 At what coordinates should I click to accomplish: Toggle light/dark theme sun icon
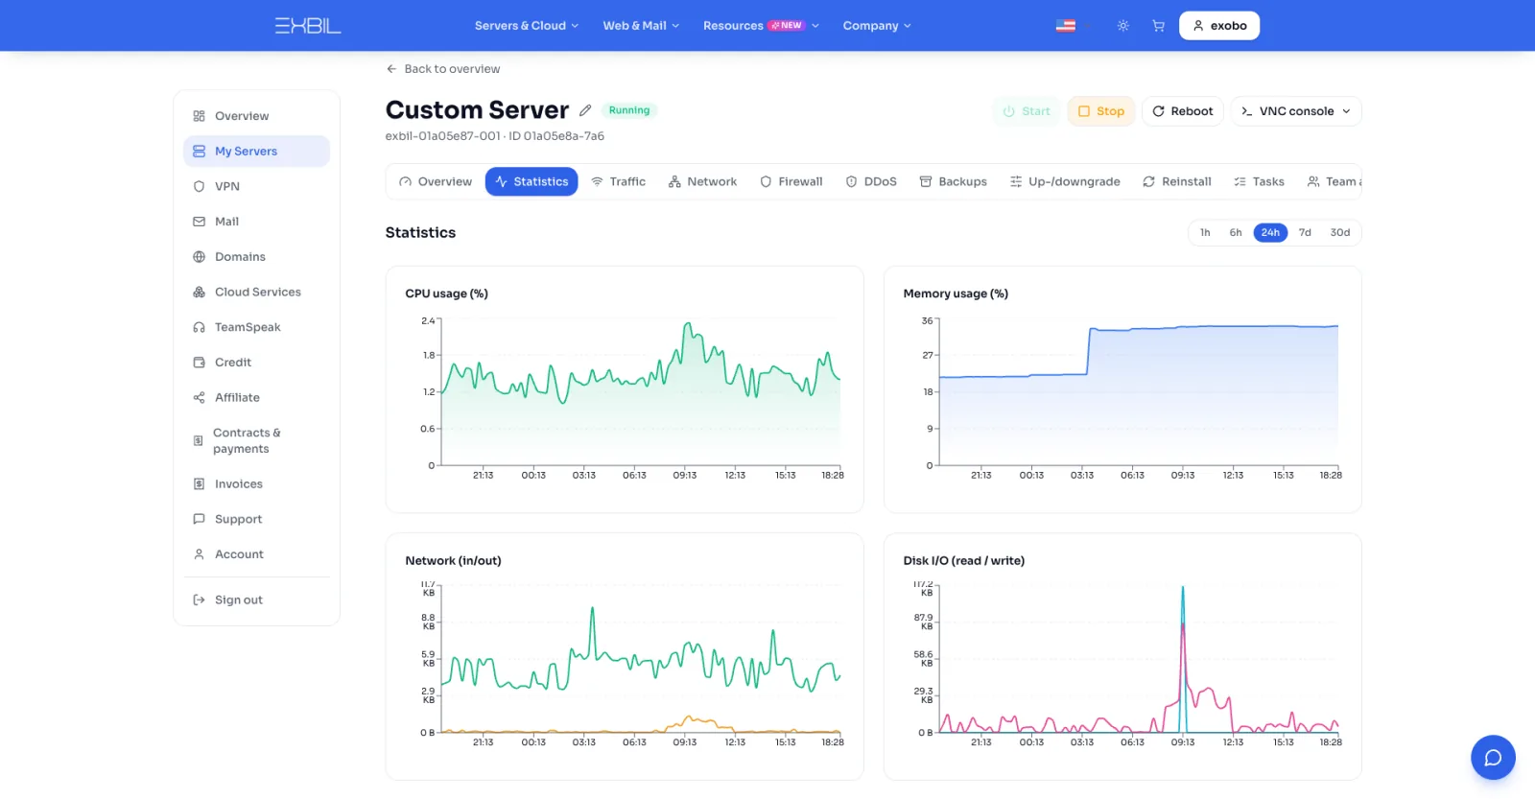tap(1122, 26)
